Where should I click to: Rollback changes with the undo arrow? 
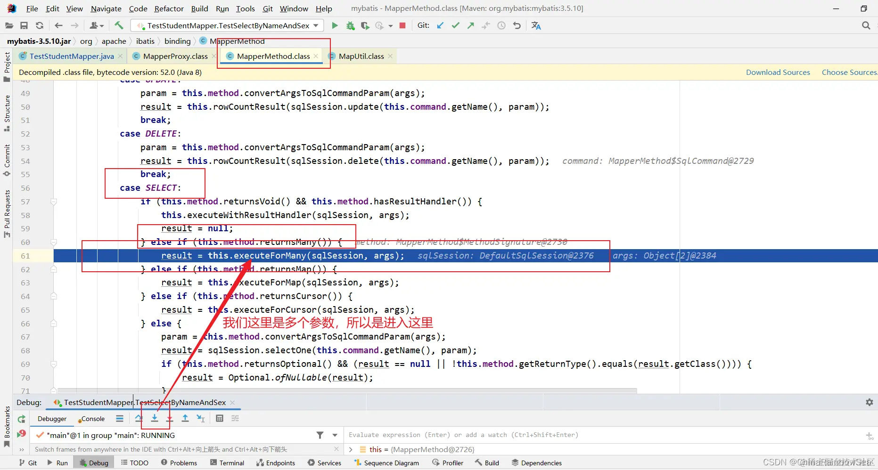517,25
